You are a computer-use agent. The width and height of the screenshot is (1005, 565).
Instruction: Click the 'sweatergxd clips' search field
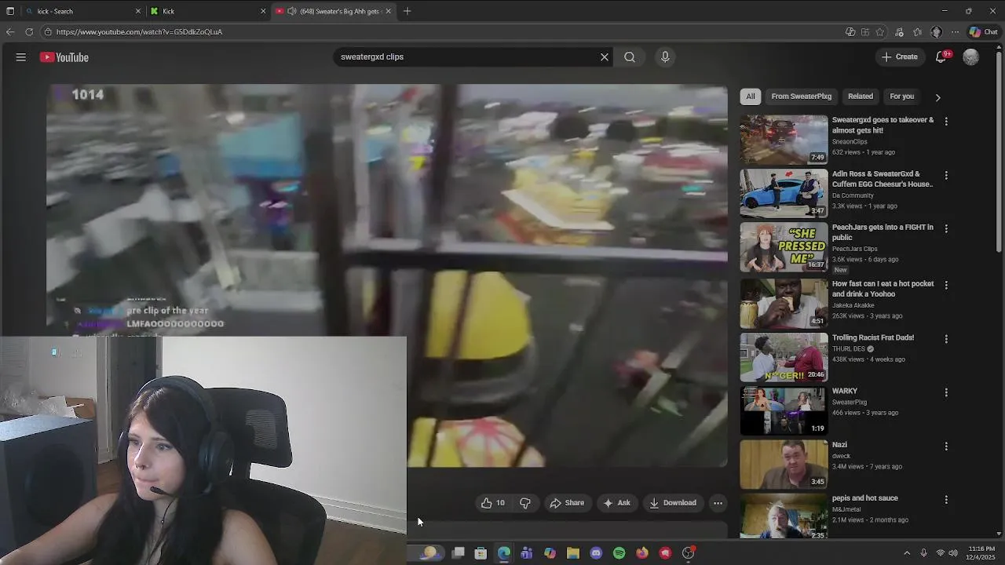[x=466, y=56]
